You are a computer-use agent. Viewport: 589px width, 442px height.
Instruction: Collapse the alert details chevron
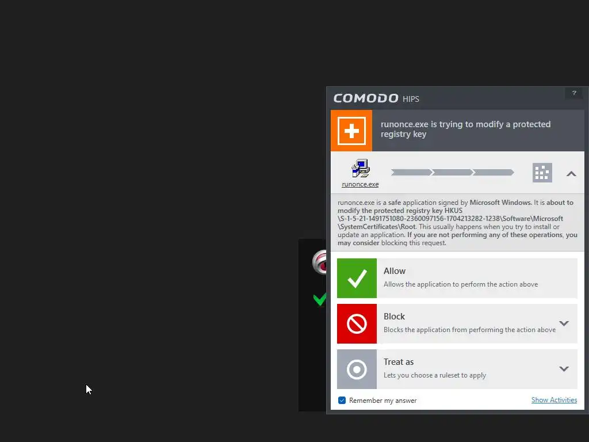[571, 173]
